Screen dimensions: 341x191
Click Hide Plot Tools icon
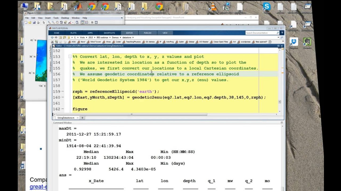coord(92,23)
